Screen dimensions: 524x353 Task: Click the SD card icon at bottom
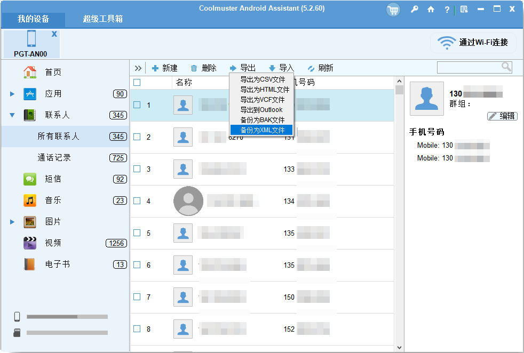tap(17, 333)
